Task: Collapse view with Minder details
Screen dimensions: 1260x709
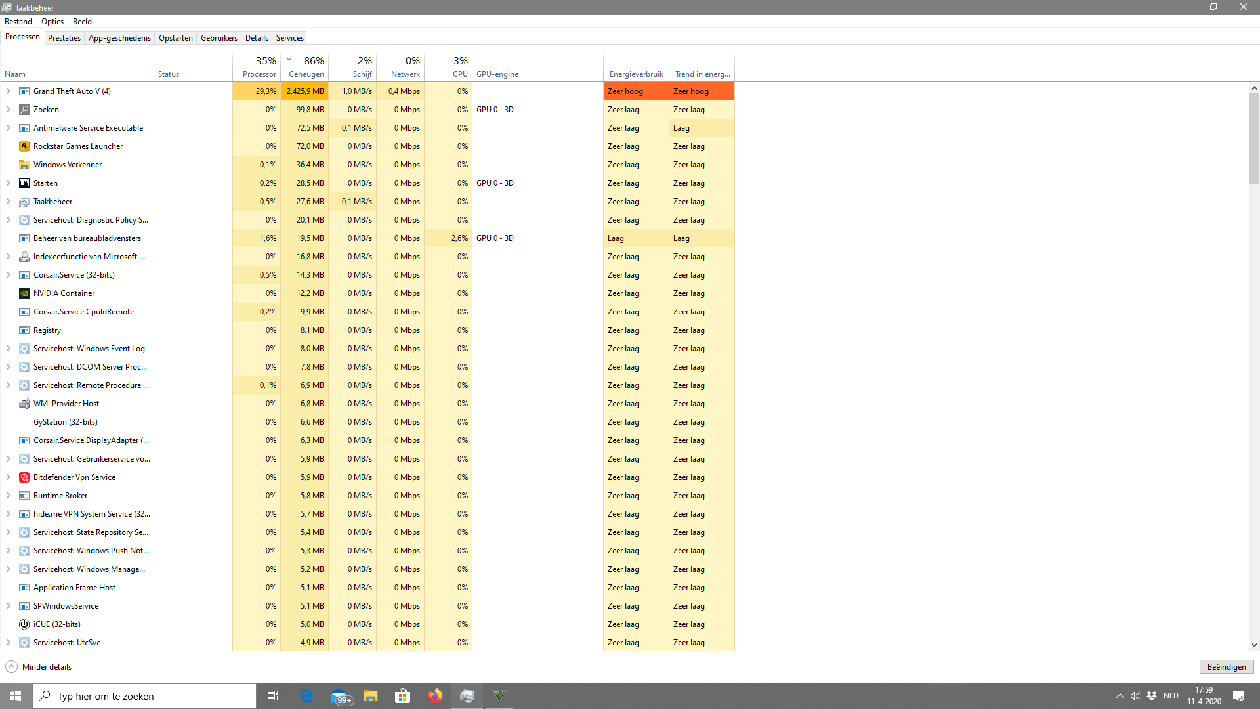Action: [x=39, y=667]
